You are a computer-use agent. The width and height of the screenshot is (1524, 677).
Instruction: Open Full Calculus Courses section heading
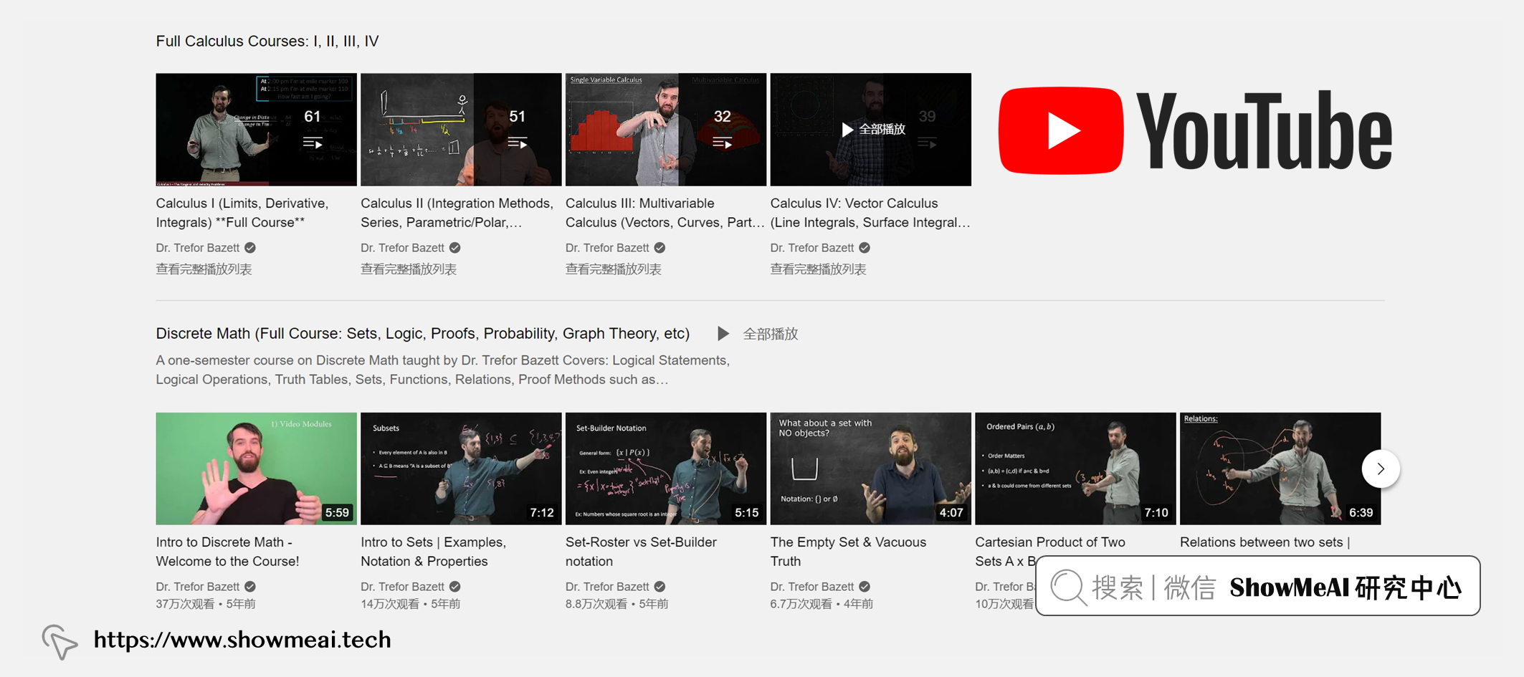point(267,42)
